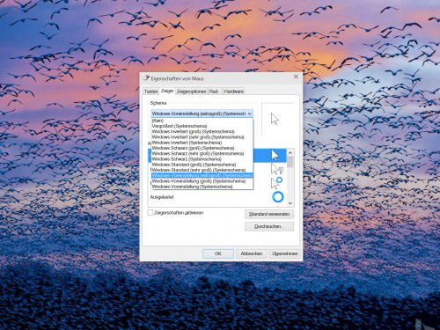This screenshot has height=330, width=440.
Task: Enable the Zeigerschatten aktivieren checkbox
Action: pos(150,212)
